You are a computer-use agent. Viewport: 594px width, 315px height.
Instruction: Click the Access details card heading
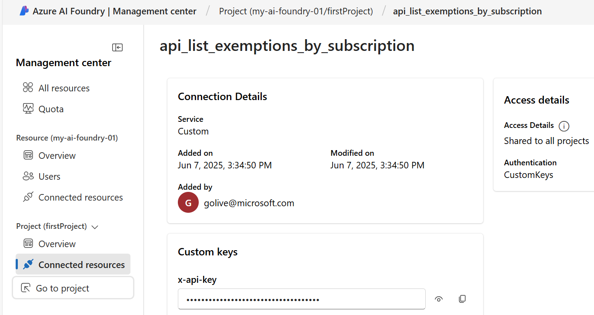(537, 100)
